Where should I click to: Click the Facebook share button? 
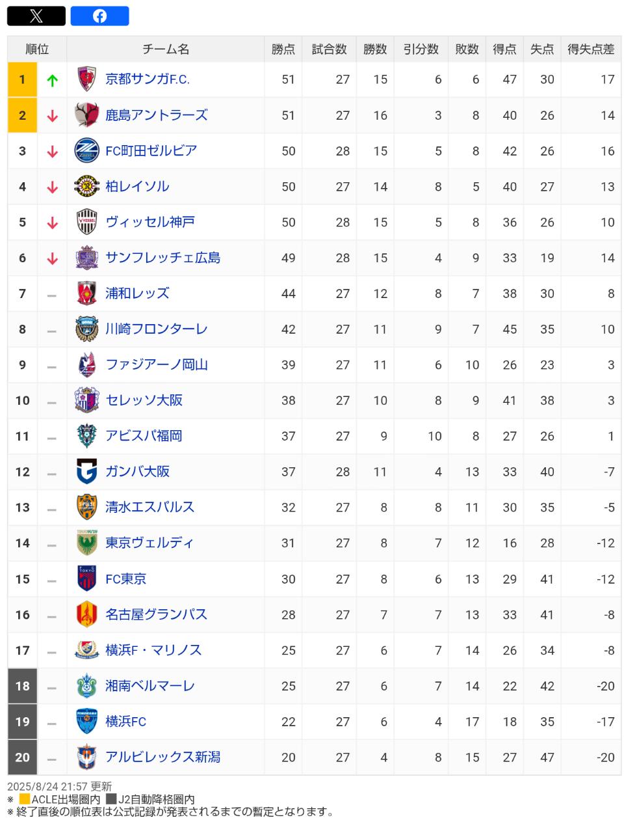(x=99, y=16)
